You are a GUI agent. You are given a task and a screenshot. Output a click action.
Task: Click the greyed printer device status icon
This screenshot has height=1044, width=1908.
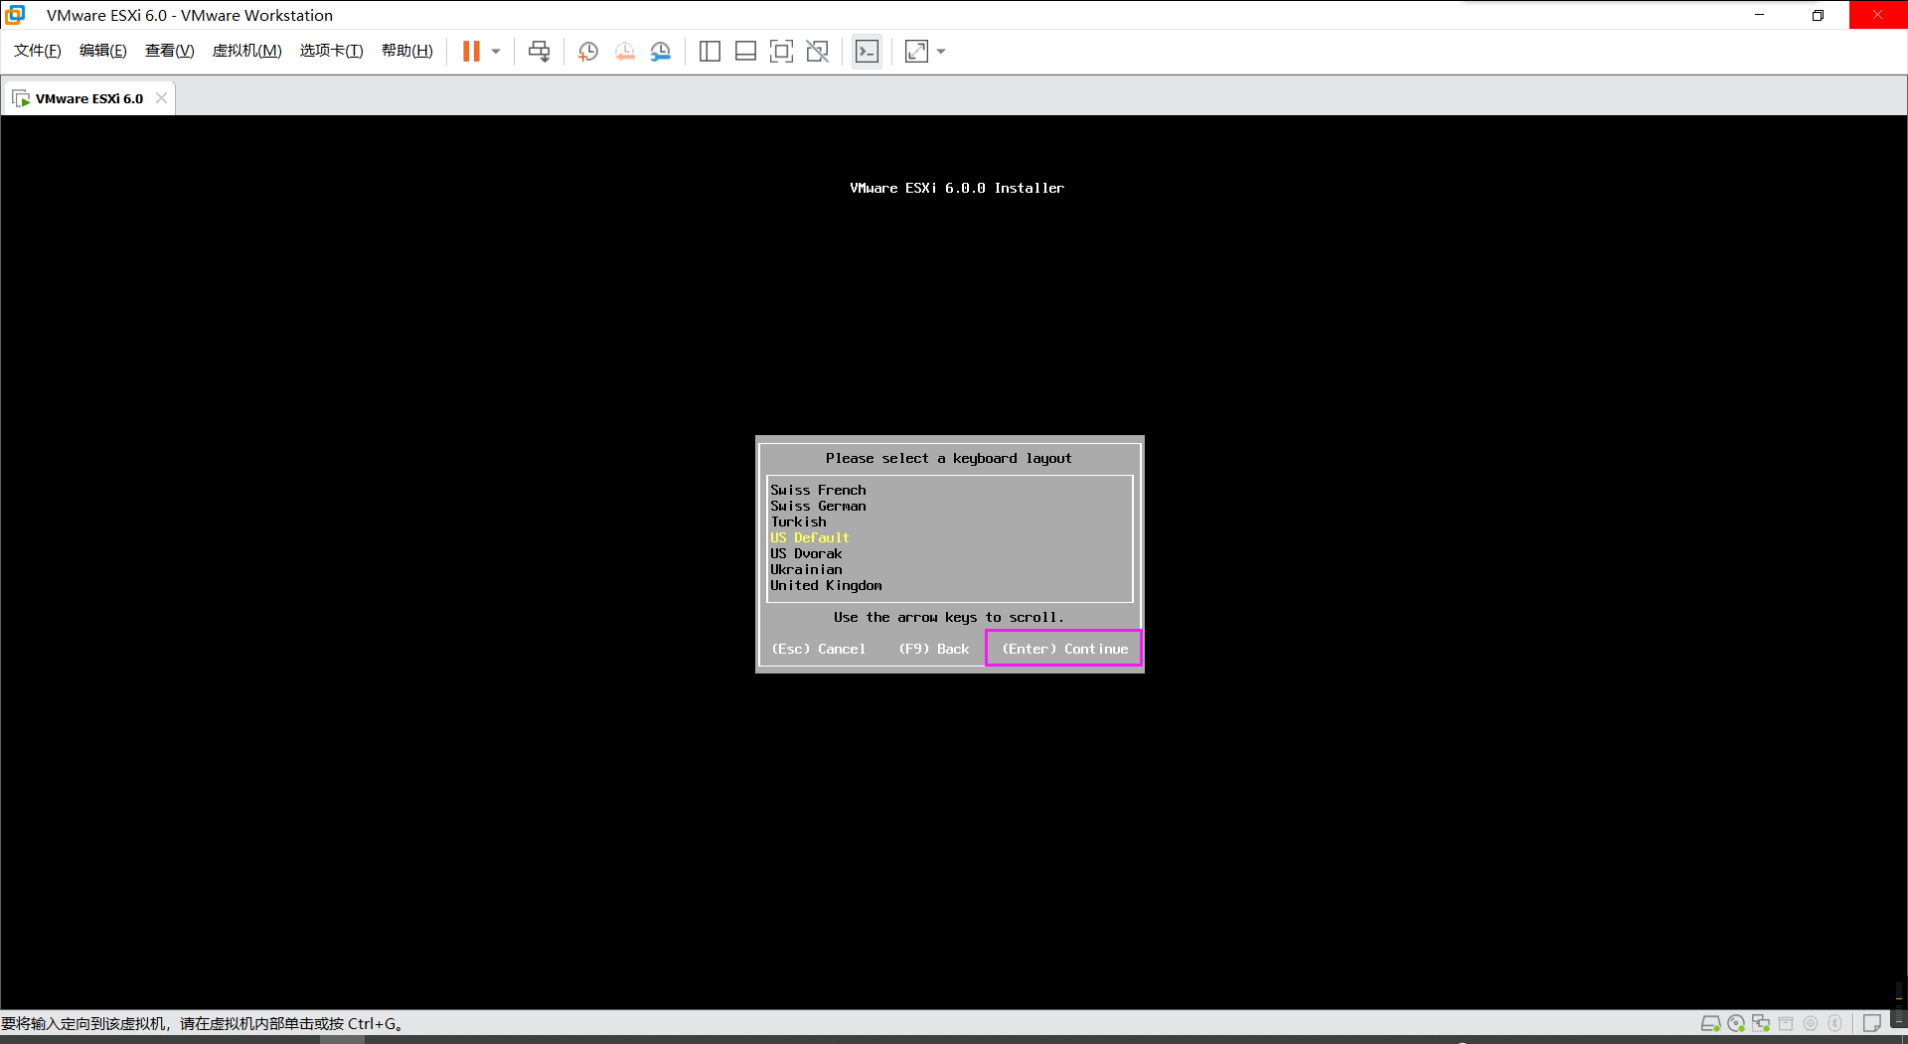(x=1786, y=1023)
